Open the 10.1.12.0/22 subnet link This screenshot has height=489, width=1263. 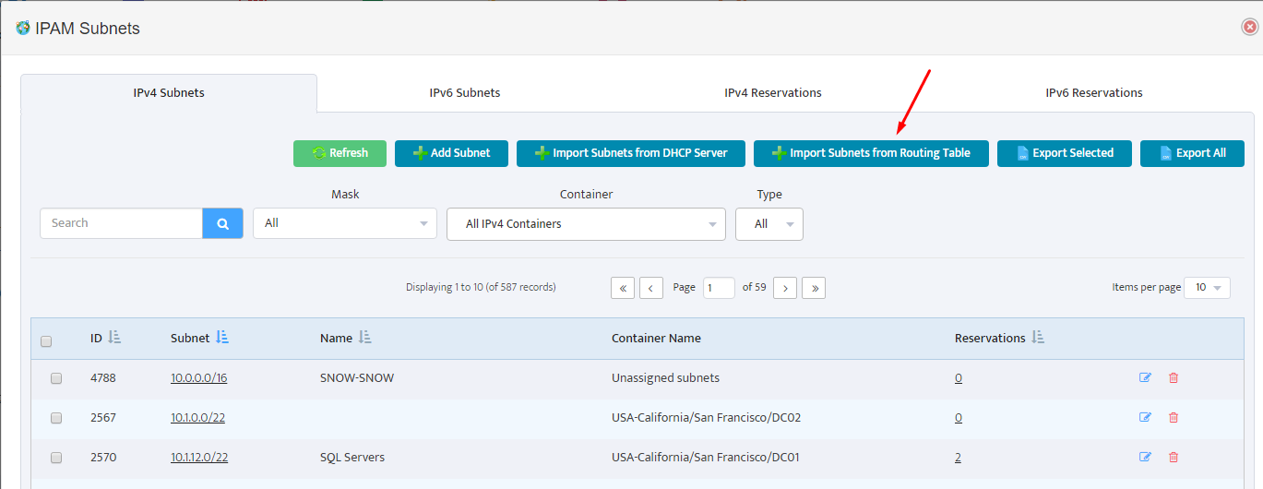tap(199, 457)
